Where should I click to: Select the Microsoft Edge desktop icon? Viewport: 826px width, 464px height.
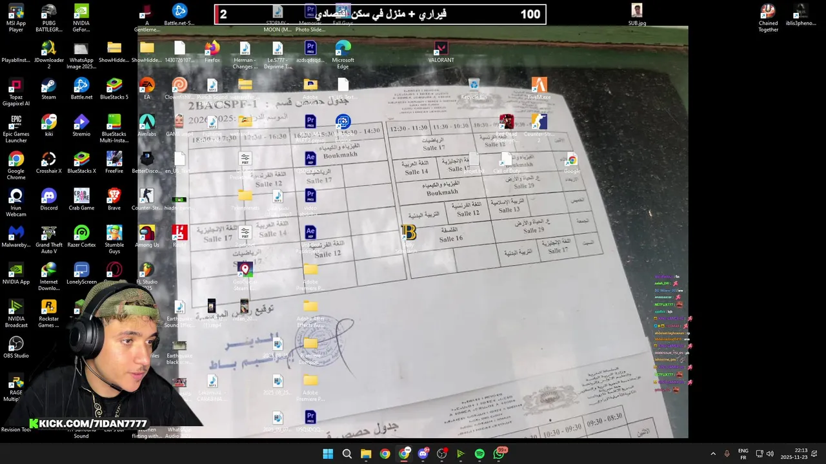[x=343, y=55]
